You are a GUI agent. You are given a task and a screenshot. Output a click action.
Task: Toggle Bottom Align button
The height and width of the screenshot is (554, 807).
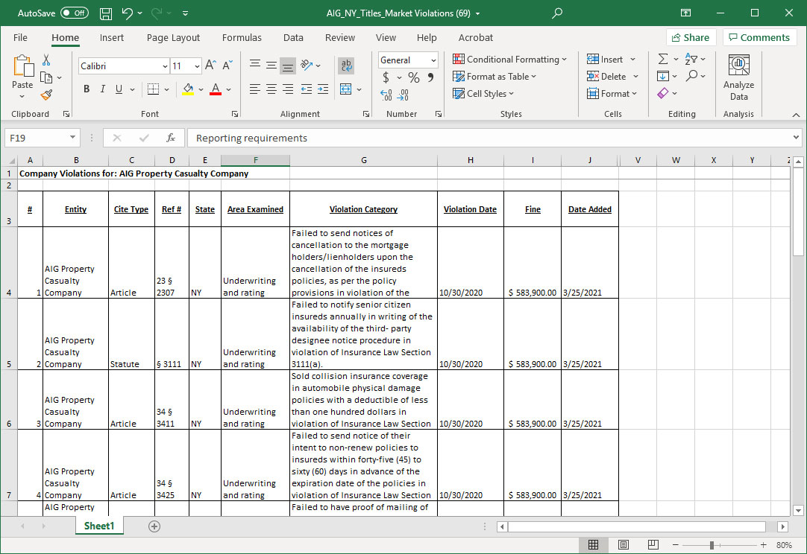288,66
